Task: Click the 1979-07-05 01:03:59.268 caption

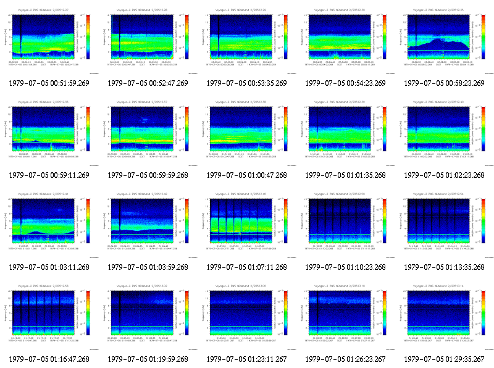Action: pos(148,267)
